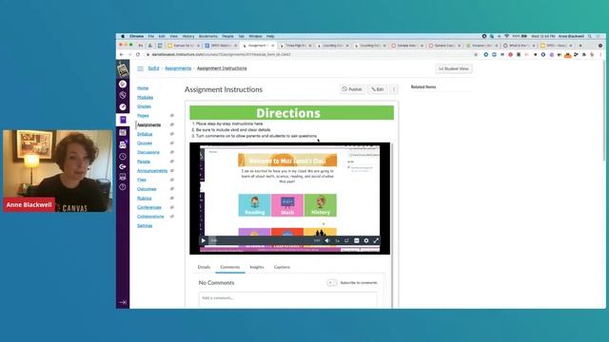Screen dimensions: 609x342
Task: Go back with Chrome back arrow
Action: click(x=121, y=55)
